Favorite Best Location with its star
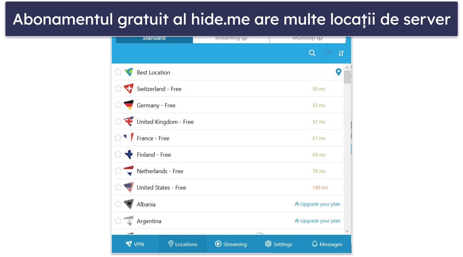Viewport: 463px width, 257px height. click(118, 72)
